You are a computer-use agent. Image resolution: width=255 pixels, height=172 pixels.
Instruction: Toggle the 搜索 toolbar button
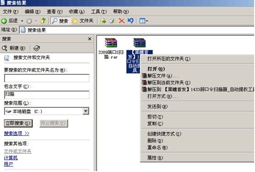[x=60, y=21]
